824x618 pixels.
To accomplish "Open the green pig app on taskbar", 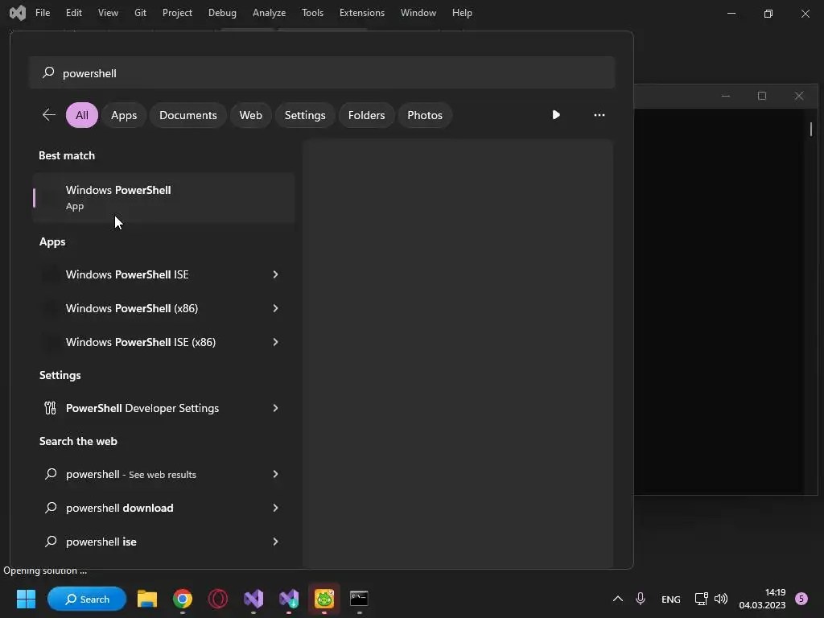I will pos(324,599).
